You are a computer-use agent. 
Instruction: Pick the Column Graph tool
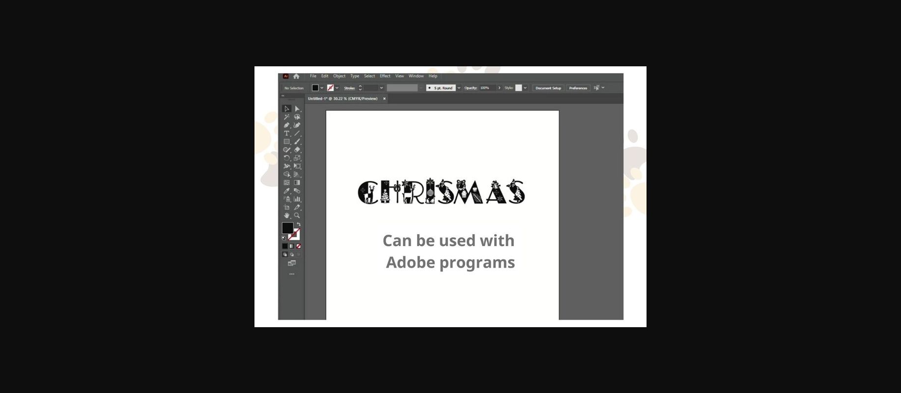pyautogui.click(x=297, y=199)
